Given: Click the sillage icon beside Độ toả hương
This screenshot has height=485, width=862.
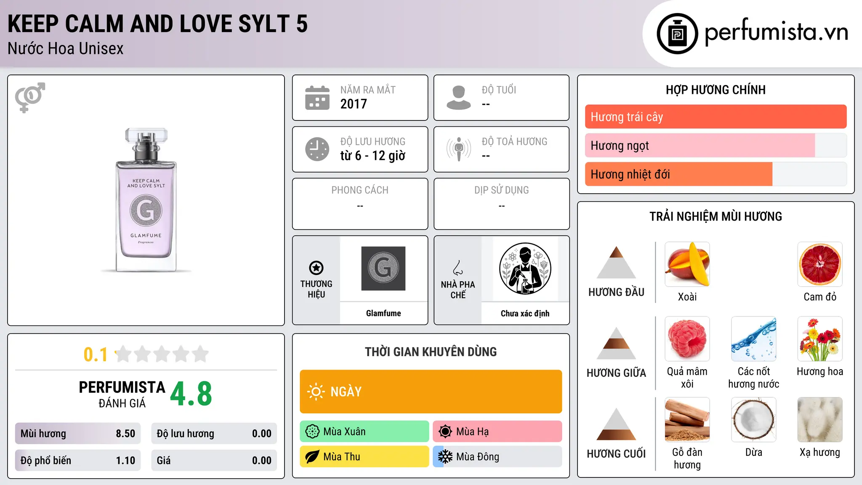Looking at the screenshot, I should click(459, 149).
